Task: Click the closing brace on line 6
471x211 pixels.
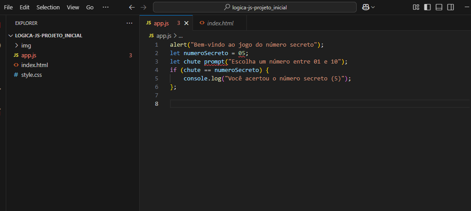Action: [172, 87]
